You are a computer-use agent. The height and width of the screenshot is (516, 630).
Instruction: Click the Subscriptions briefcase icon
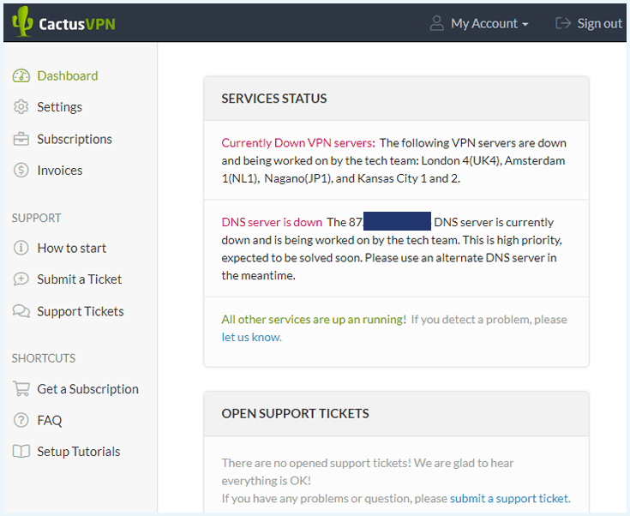21,139
